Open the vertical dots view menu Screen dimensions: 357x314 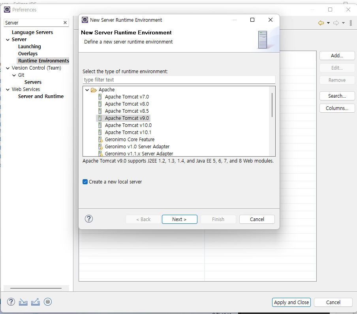pyautogui.click(x=351, y=23)
